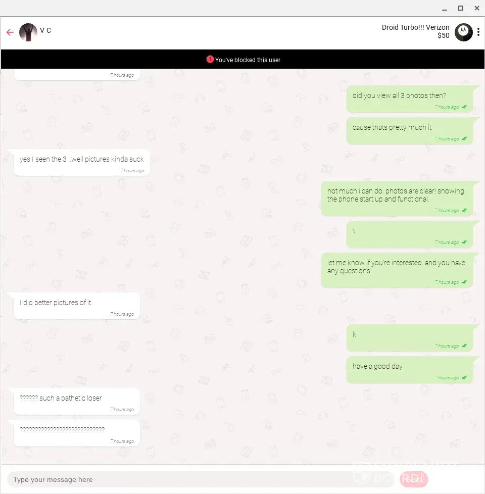Open the three-dot options menu
Viewport: 485px width, 494px height.
pyautogui.click(x=478, y=32)
